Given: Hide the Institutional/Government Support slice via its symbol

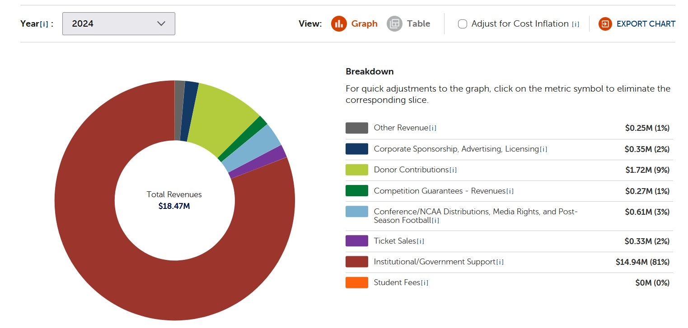Looking at the screenshot, I should [x=356, y=262].
